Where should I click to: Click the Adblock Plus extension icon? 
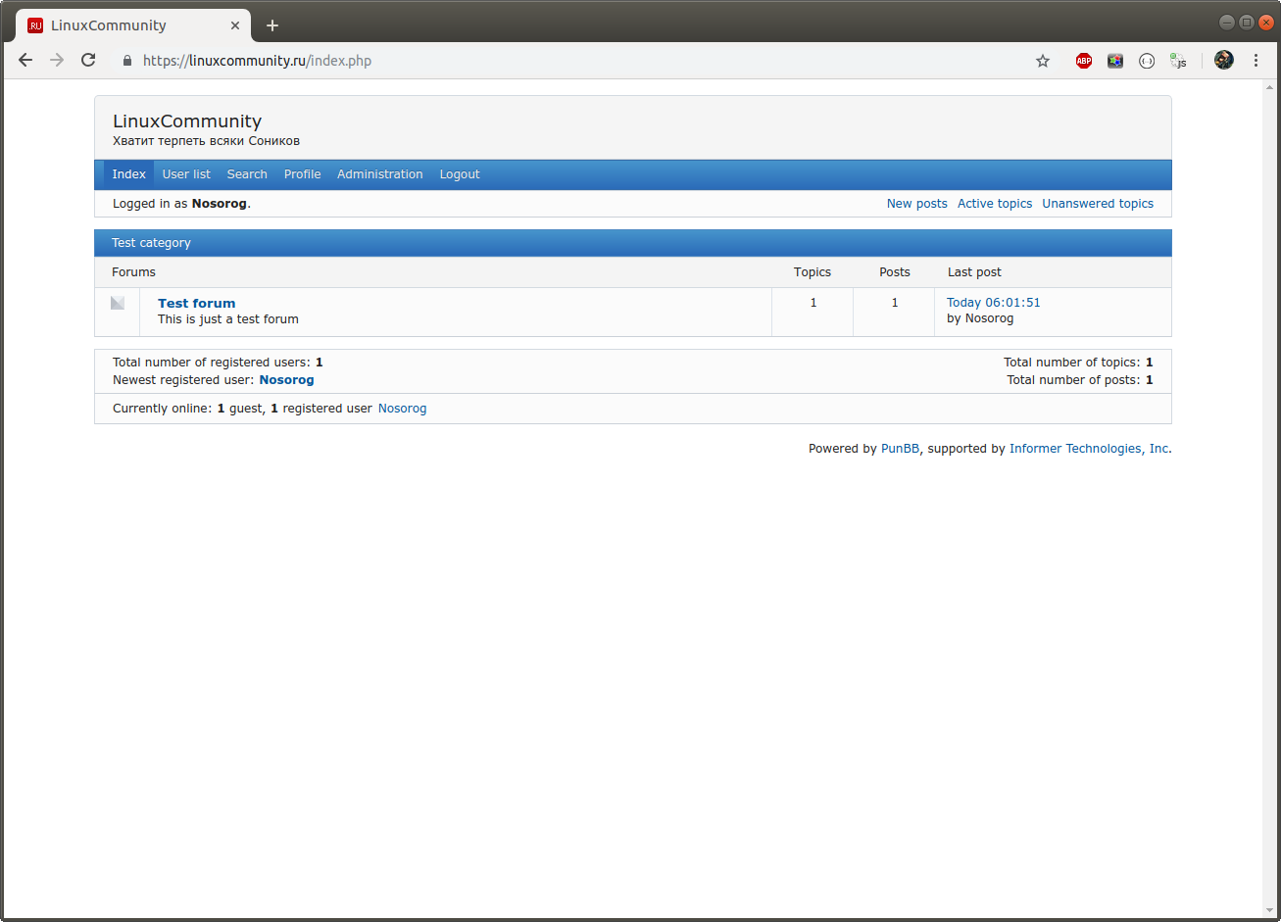click(x=1083, y=60)
